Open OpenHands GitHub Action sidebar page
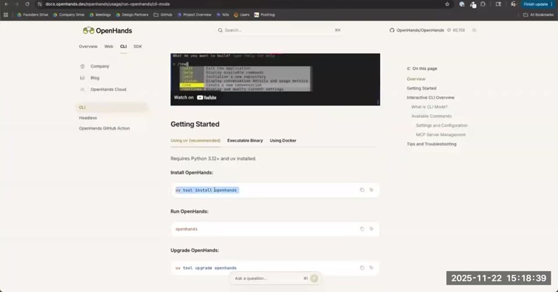558x292 pixels. point(104,129)
